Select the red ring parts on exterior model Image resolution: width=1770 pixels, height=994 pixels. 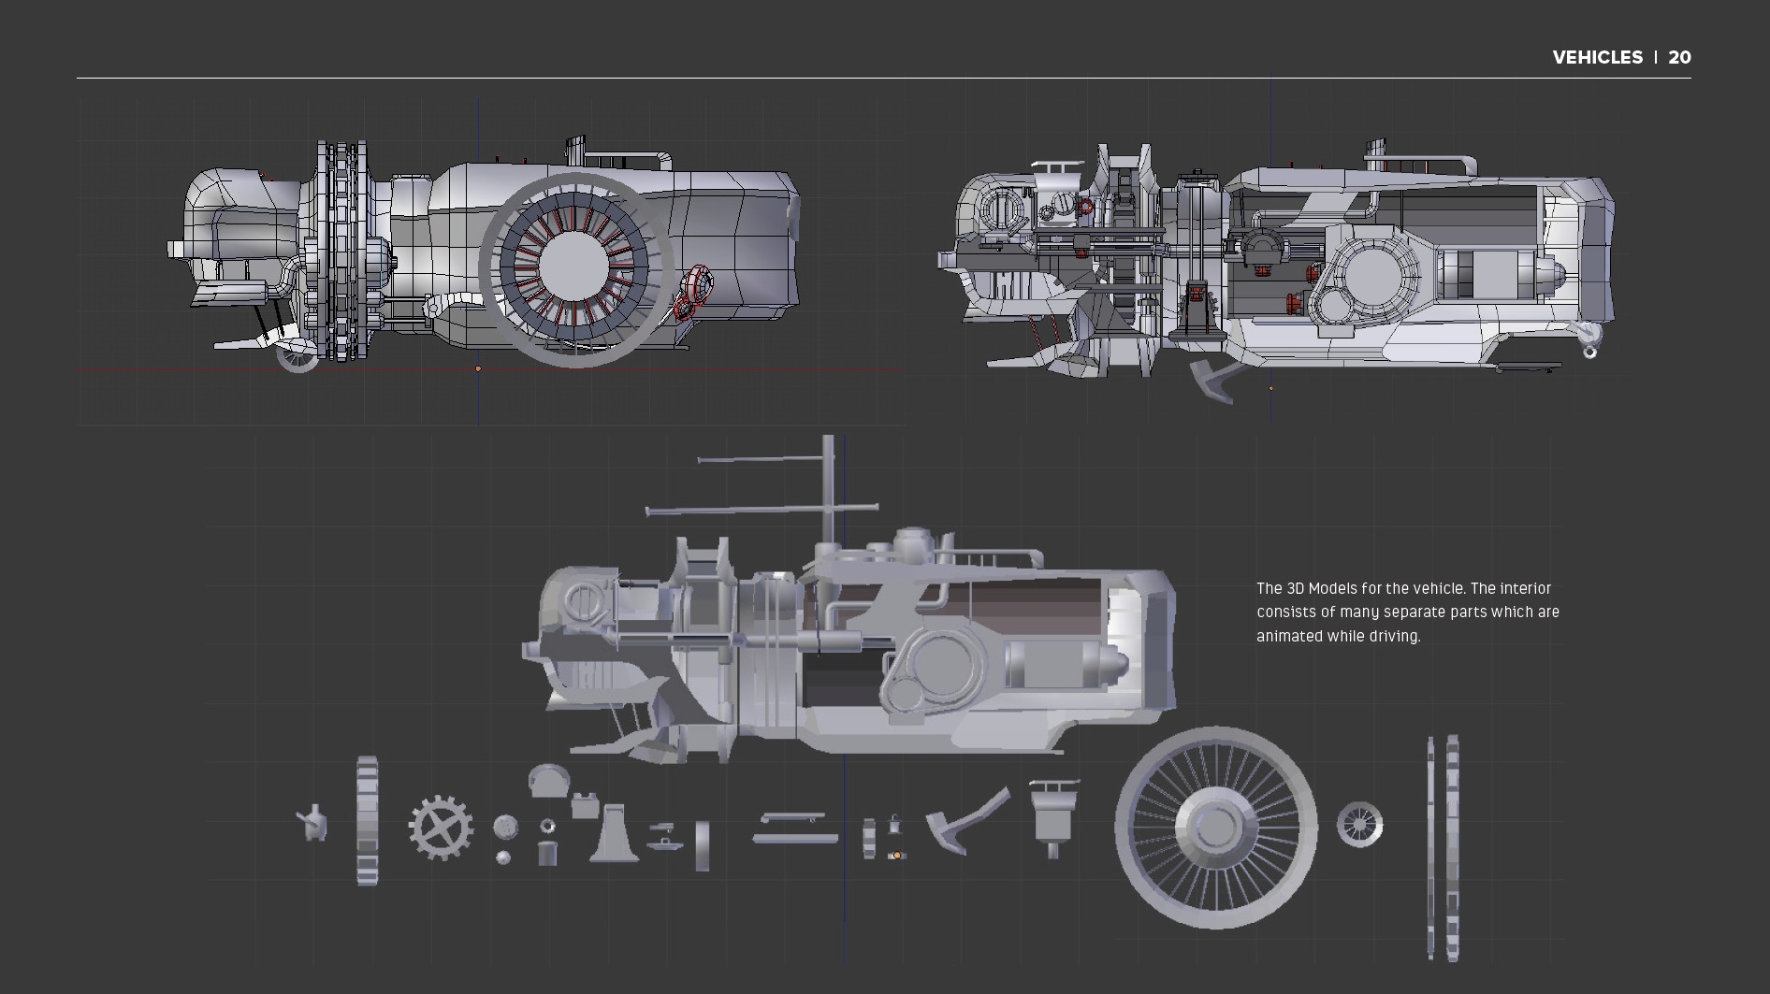(x=693, y=292)
